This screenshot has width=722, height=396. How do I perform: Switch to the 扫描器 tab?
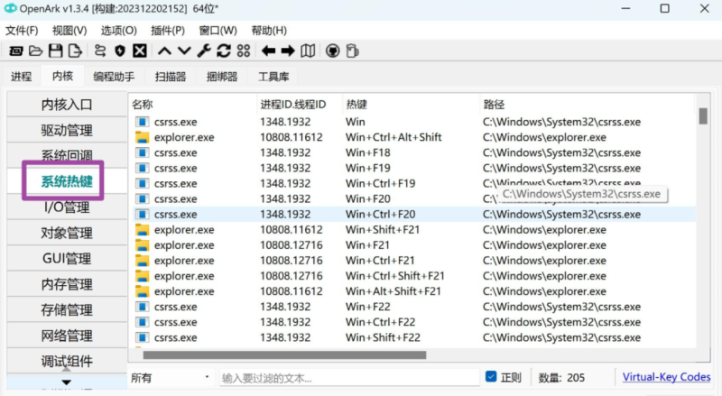coord(171,77)
